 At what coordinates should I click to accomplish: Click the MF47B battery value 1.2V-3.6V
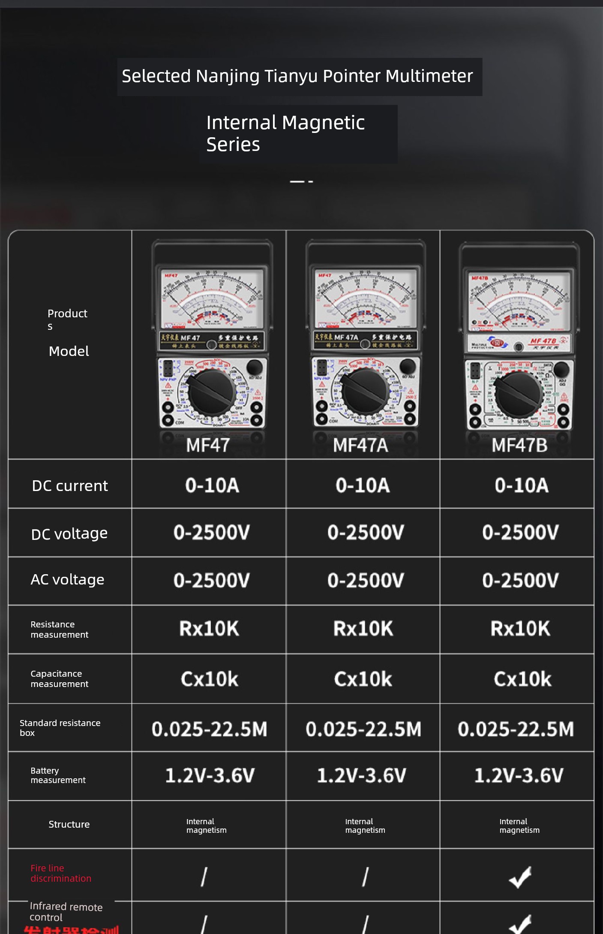tap(519, 775)
